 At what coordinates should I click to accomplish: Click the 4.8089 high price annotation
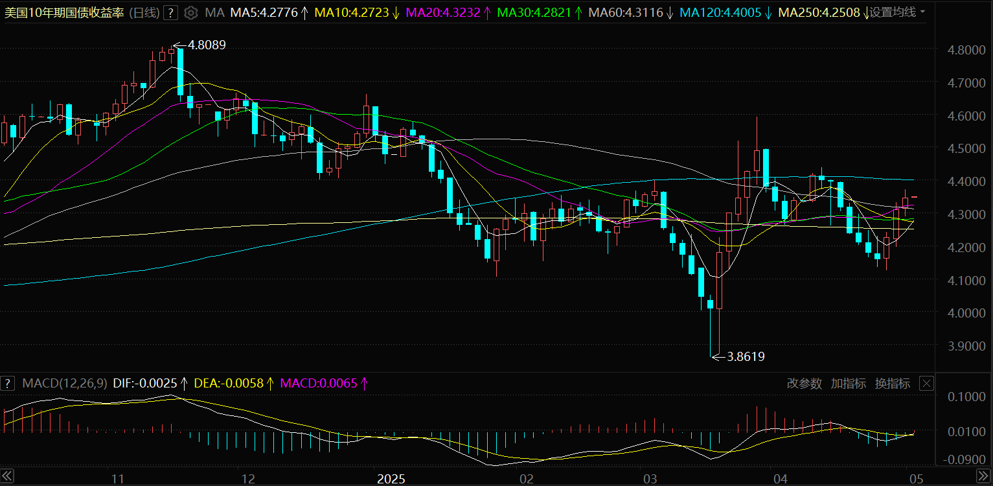pyautogui.click(x=207, y=45)
